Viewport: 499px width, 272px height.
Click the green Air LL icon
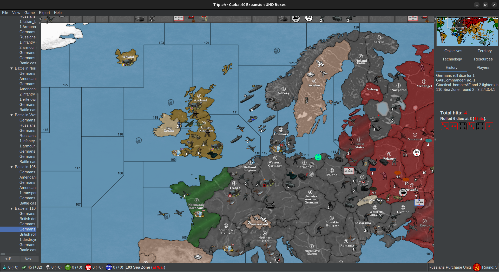pos(68,267)
